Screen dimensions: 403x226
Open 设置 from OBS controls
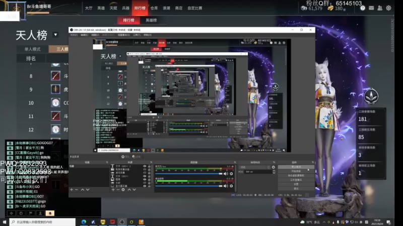point(296,184)
